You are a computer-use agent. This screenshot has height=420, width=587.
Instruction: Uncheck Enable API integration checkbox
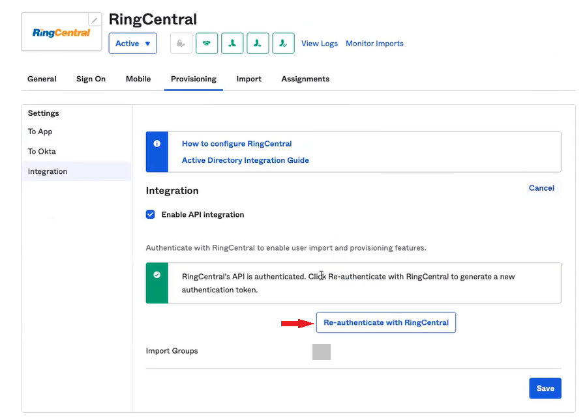(x=150, y=214)
